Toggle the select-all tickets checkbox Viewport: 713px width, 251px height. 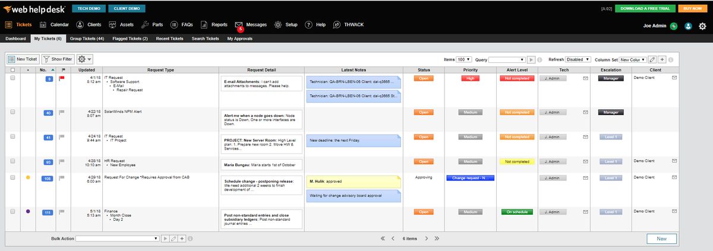(x=12, y=70)
